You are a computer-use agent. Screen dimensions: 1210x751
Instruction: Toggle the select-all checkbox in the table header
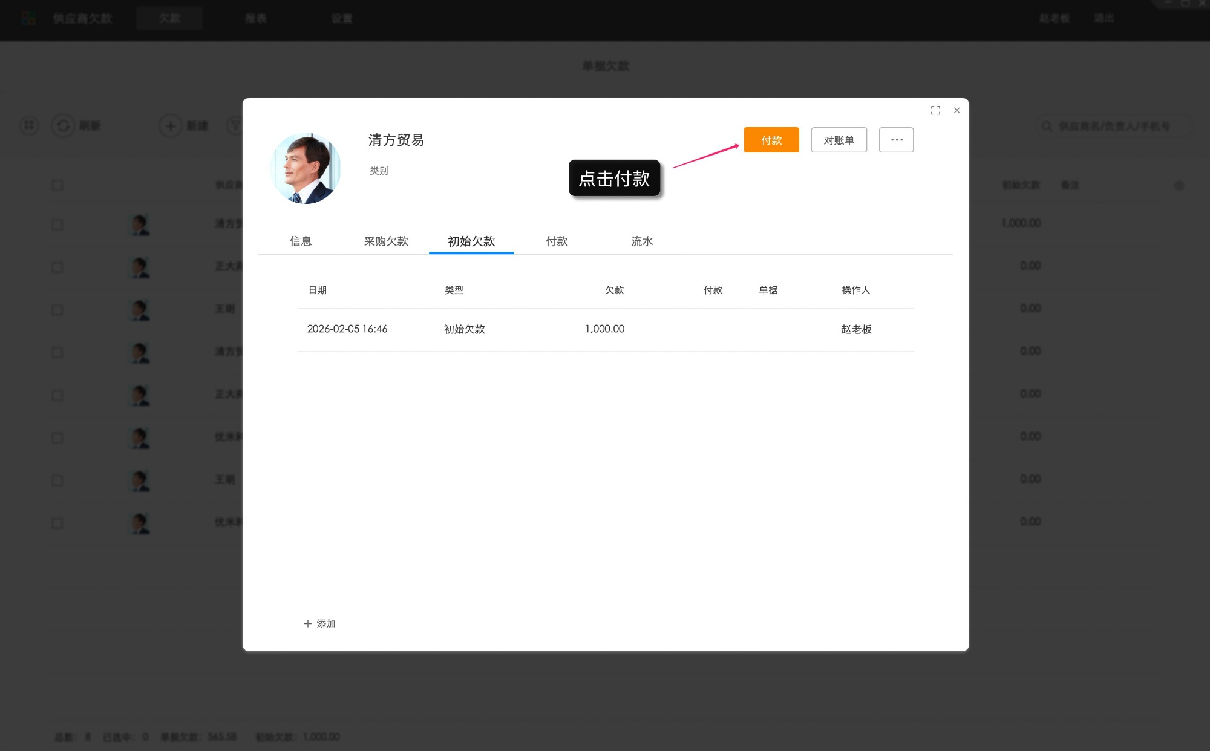(x=57, y=185)
